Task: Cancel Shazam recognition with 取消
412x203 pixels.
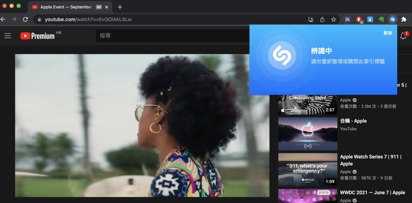Action: (387, 33)
